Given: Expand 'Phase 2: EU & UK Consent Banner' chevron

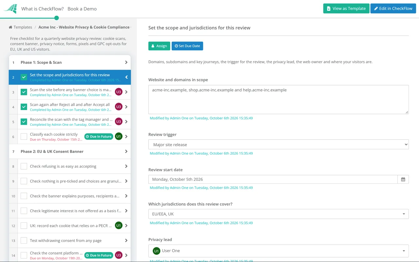Looking at the screenshot, I should pos(126,151).
